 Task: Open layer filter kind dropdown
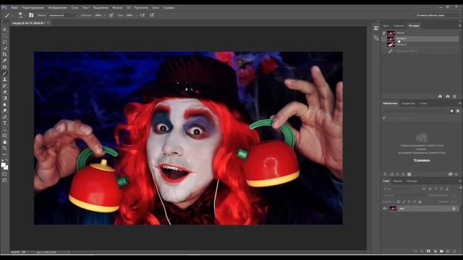click(x=396, y=188)
